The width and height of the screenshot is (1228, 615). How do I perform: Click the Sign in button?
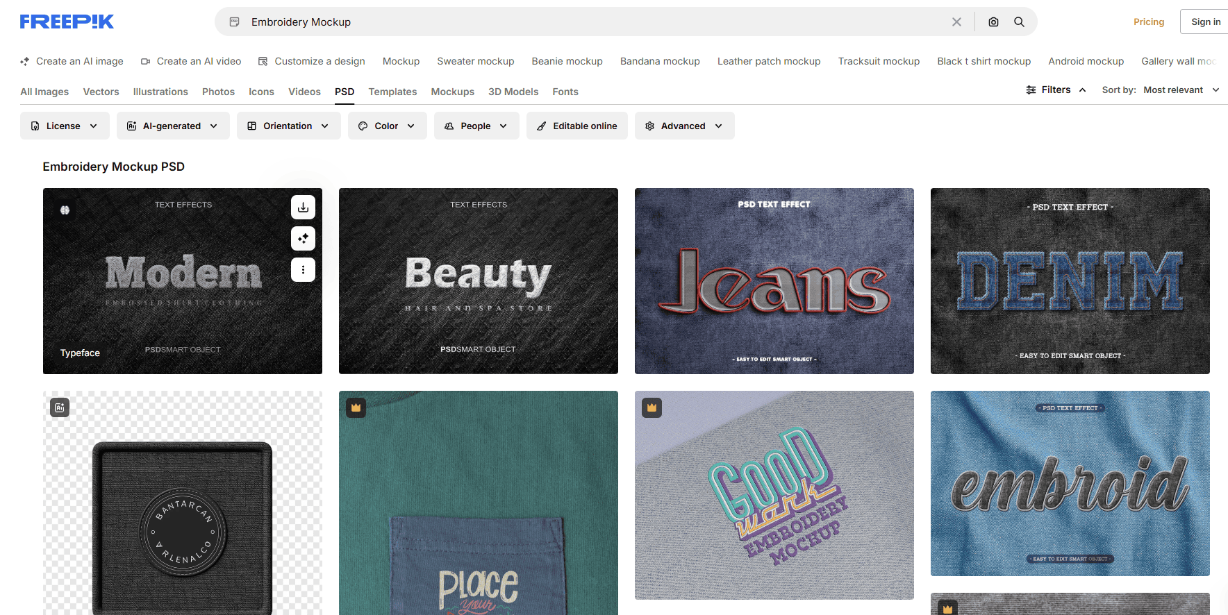pyautogui.click(x=1205, y=22)
